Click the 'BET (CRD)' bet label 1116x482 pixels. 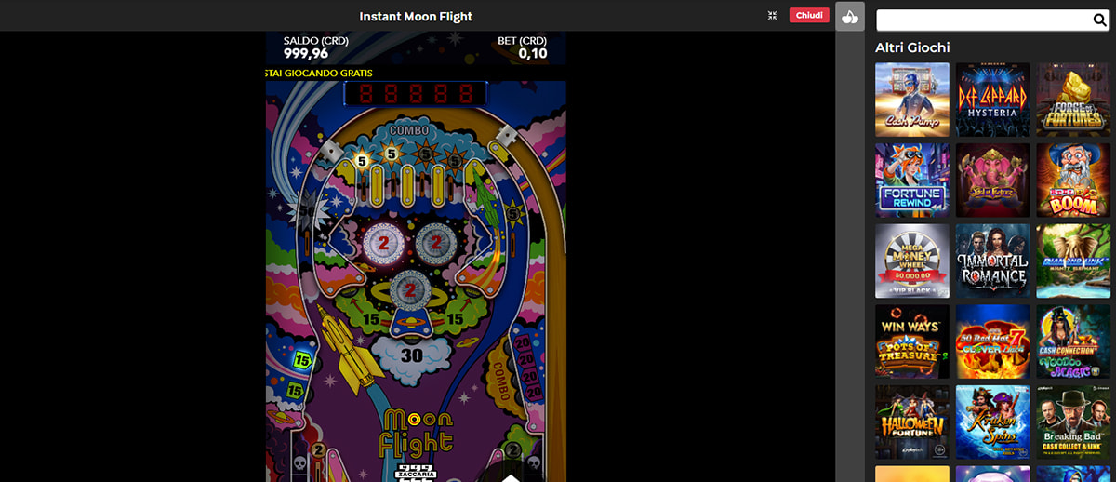click(x=523, y=41)
